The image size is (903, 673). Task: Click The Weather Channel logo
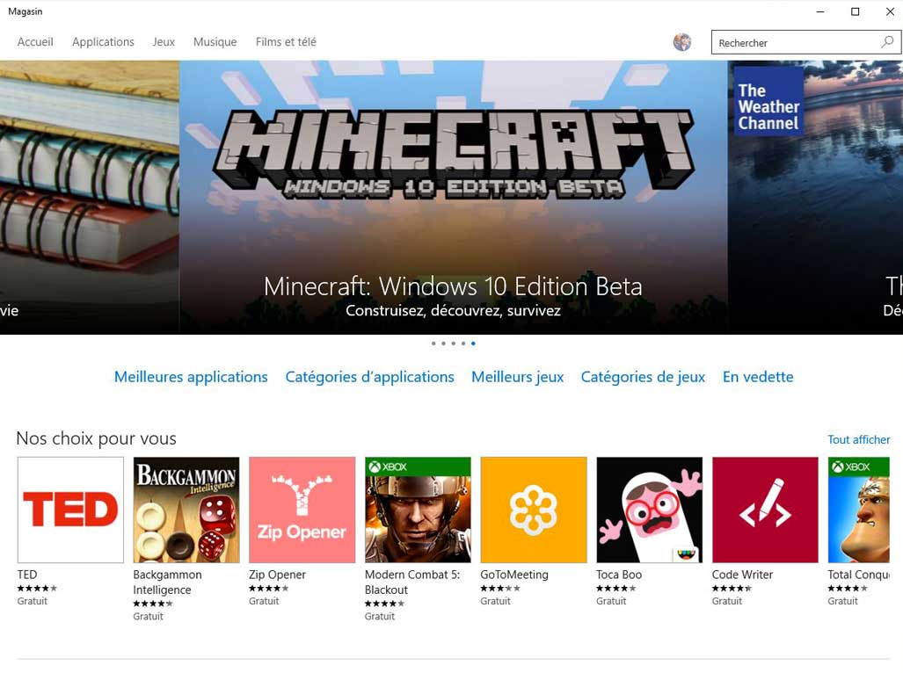(768, 101)
